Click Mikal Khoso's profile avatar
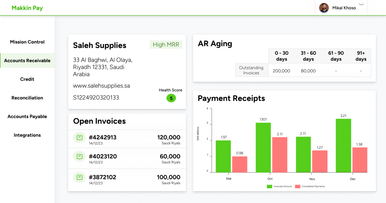The image size is (386, 203). (324, 8)
